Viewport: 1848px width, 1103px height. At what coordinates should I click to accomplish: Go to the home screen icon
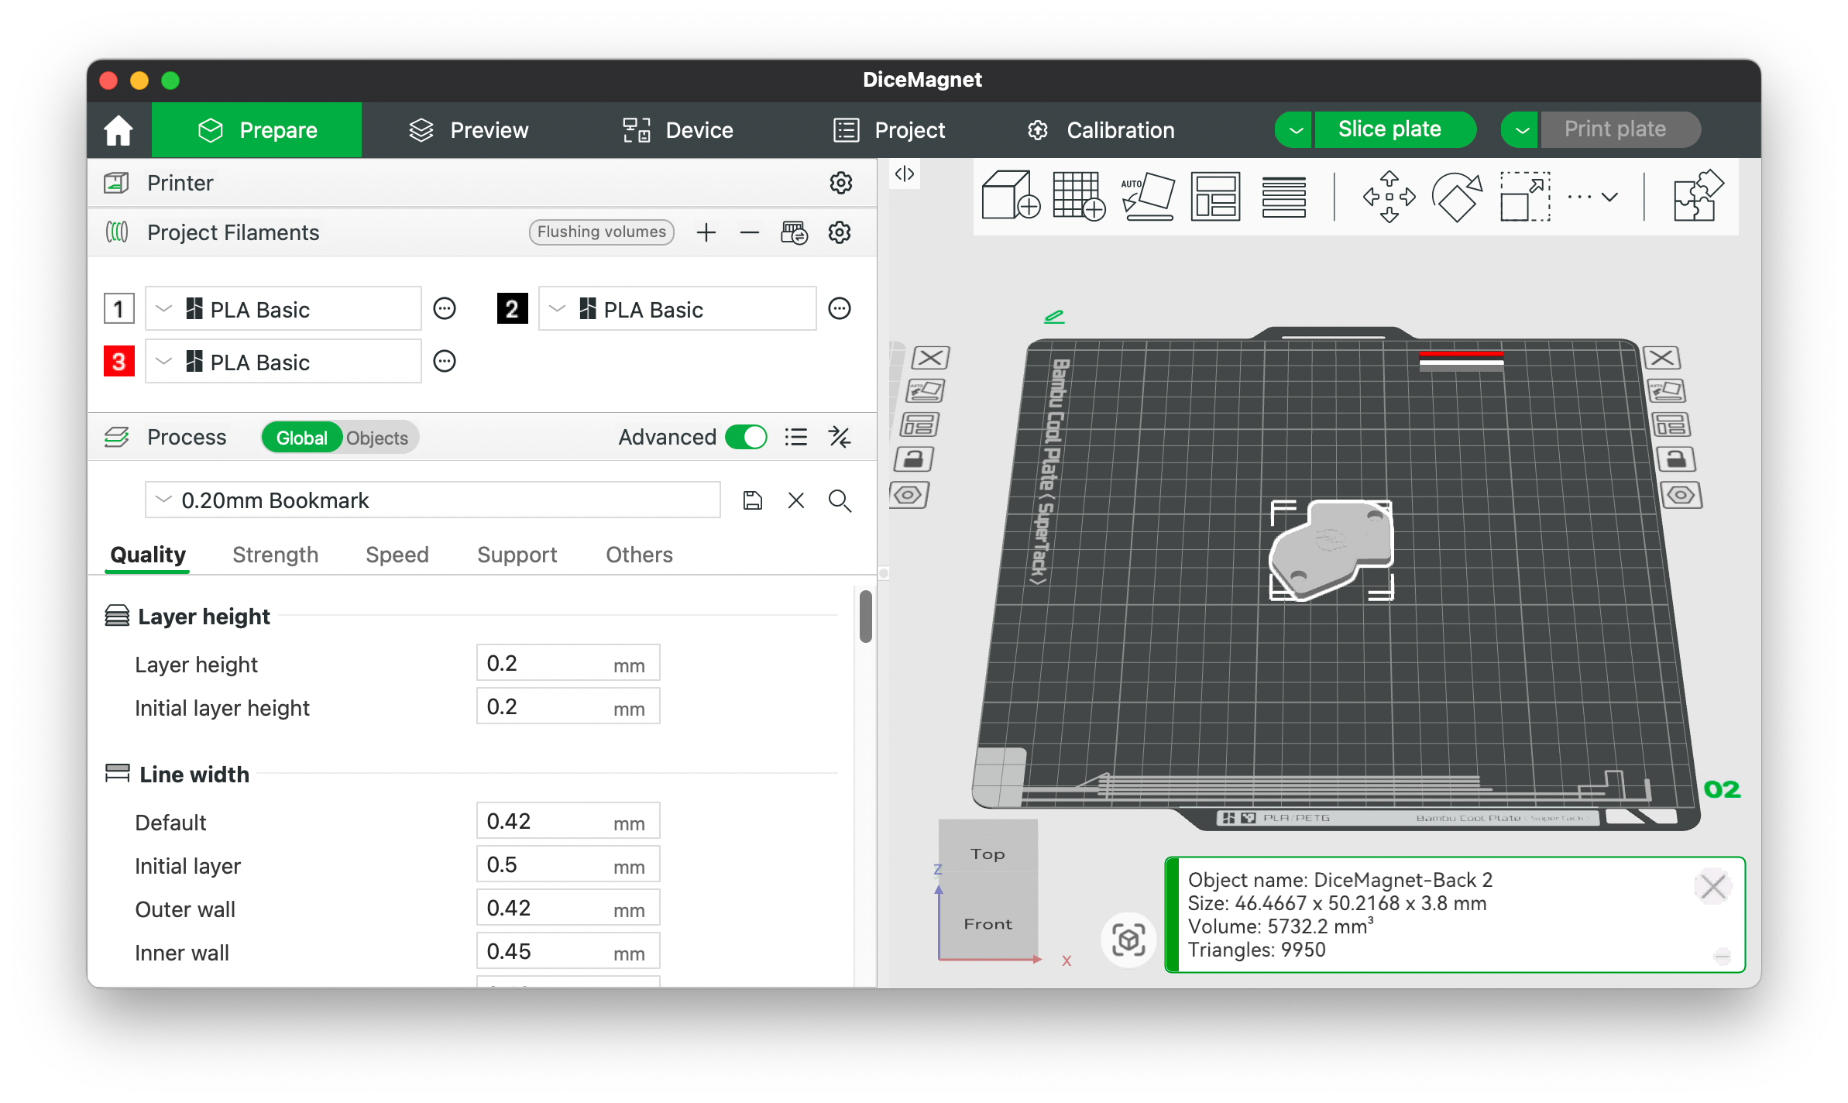click(119, 130)
